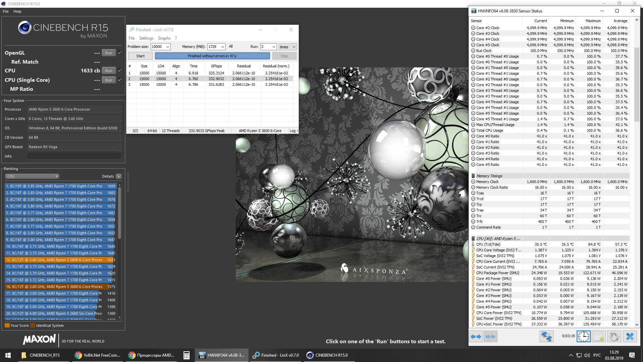Reset sensor timer with clock icon
643x362 pixels.
pos(583,336)
